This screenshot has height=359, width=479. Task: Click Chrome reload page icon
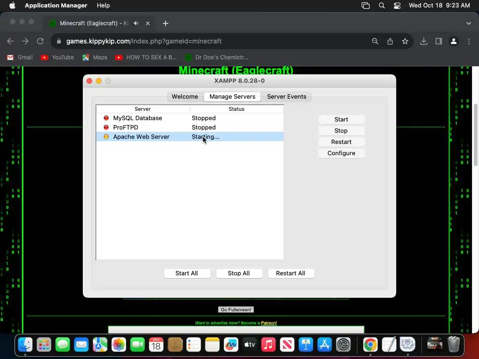[40, 41]
